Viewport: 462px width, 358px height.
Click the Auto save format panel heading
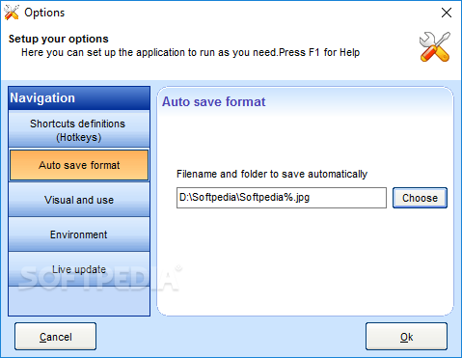[214, 102]
